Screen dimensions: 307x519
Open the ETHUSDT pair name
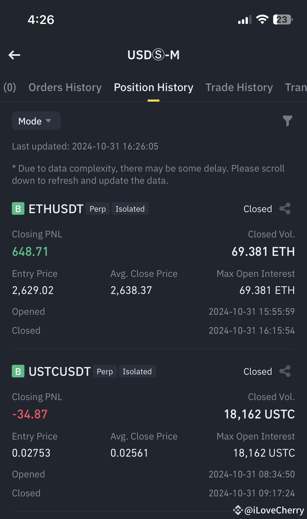click(56, 209)
